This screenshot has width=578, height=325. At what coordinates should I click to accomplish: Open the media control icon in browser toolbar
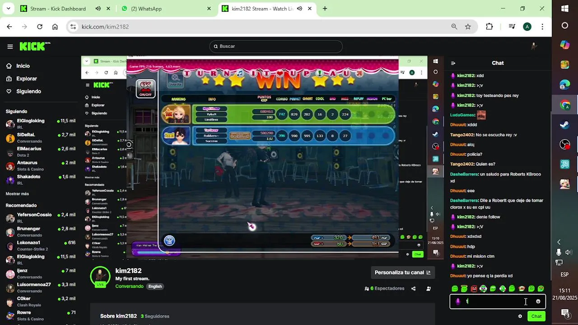[512, 27]
